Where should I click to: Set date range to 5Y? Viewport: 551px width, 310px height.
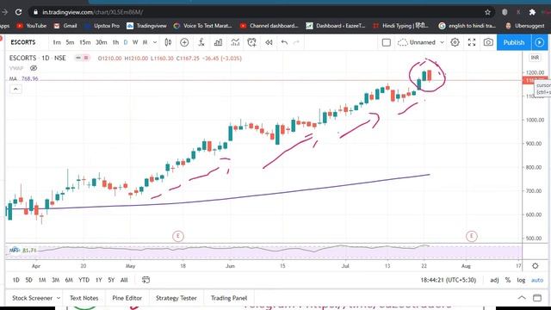click(x=111, y=280)
